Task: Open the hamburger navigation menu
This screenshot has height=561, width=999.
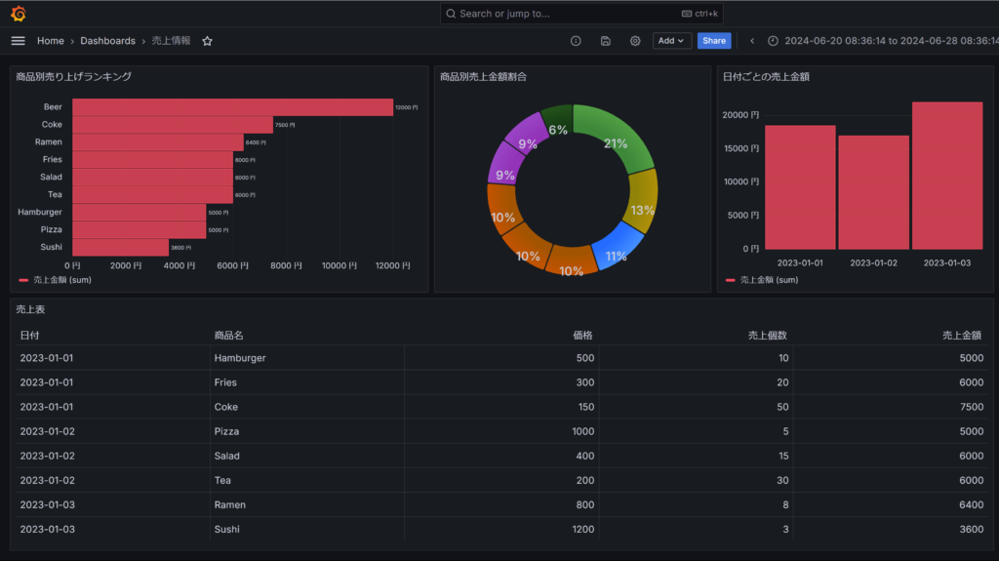Action: coord(18,41)
